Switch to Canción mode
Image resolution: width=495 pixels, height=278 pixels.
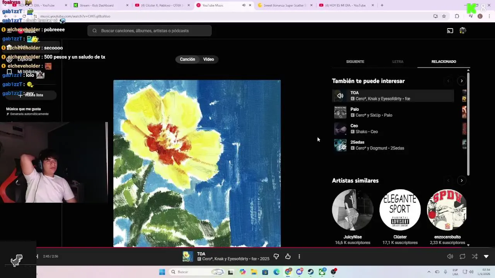tap(188, 59)
